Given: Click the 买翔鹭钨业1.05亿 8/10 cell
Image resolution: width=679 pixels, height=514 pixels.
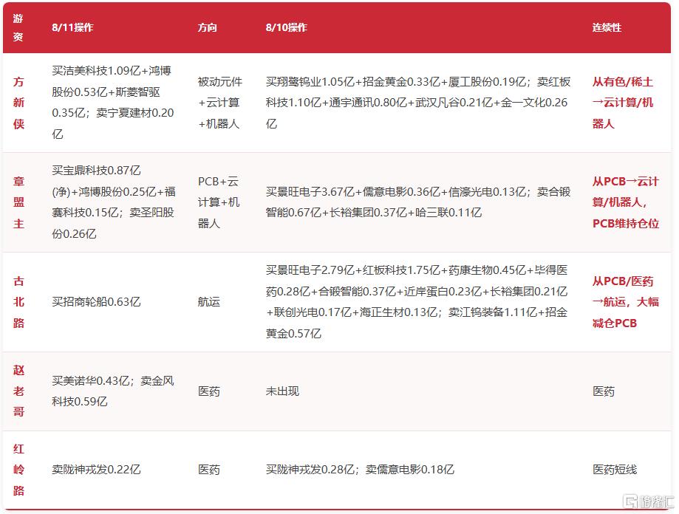Looking at the screenshot, I should point(418,103).
